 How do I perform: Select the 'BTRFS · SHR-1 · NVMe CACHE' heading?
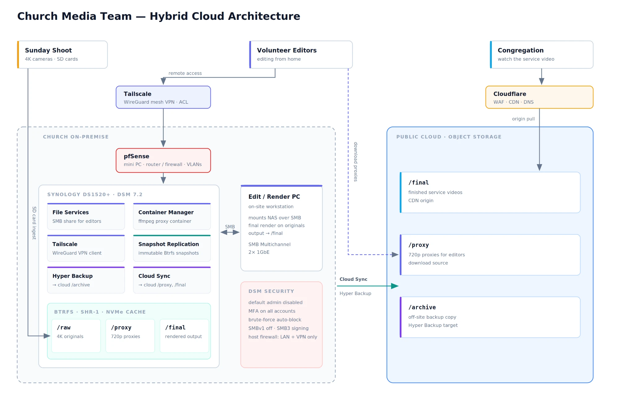100,312
